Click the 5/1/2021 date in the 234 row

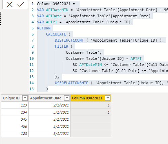(50, 112)
